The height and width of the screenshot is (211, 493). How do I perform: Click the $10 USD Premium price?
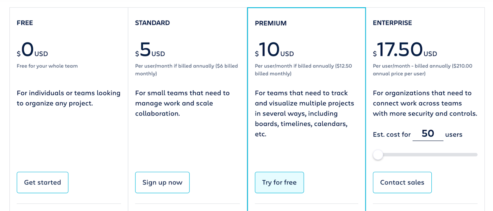tap(274, 50)
